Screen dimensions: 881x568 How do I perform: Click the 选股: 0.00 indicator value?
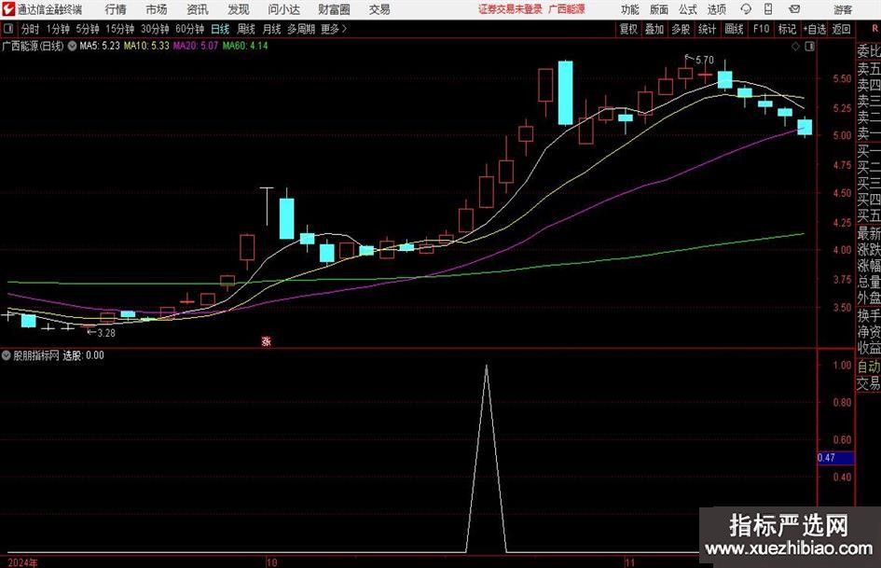(x=83, y=355)
